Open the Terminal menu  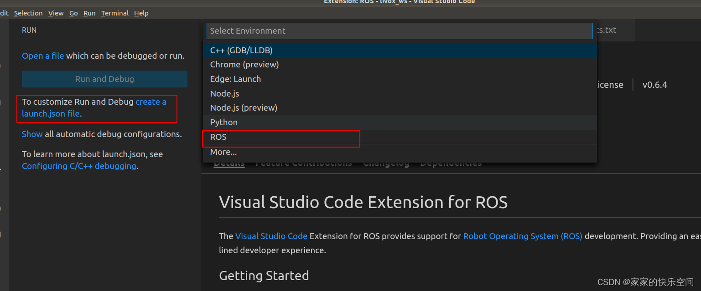pos(115,13)
